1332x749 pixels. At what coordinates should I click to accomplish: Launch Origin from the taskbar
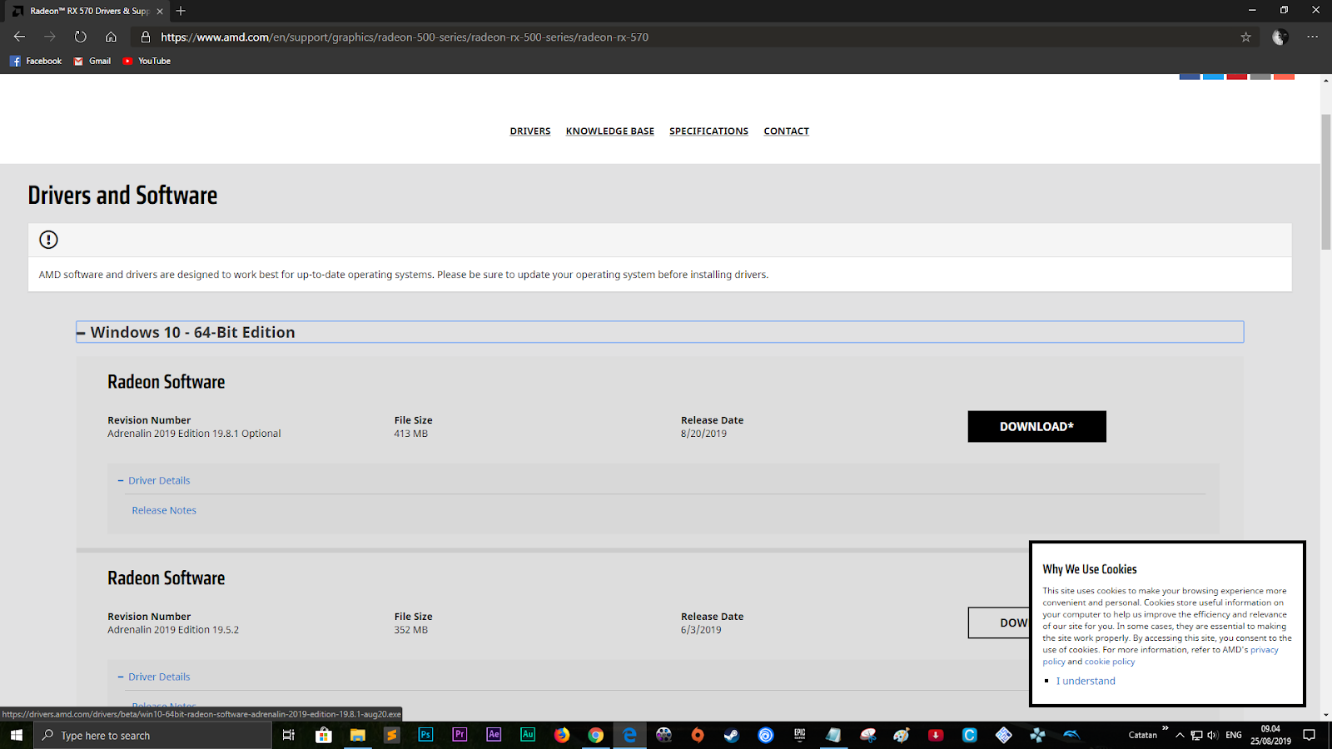pyautogui.click(x=698, y=735)
